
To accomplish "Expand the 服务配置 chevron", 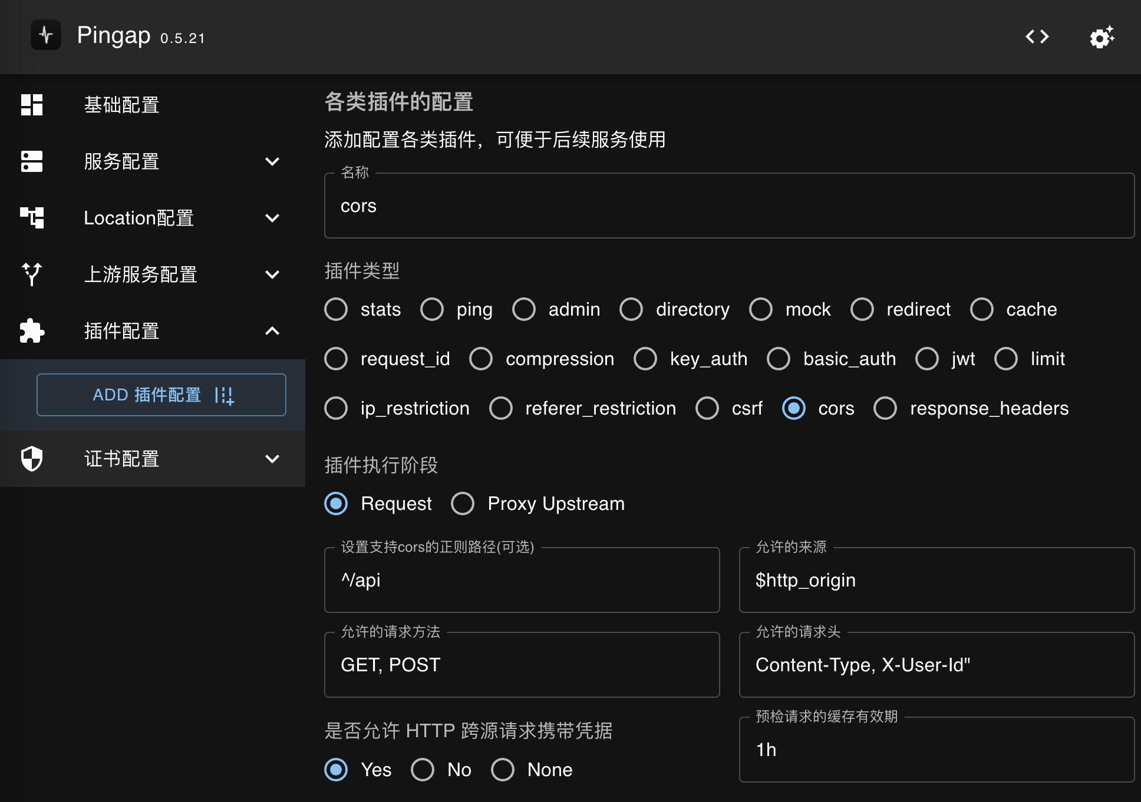I will 272,161.
